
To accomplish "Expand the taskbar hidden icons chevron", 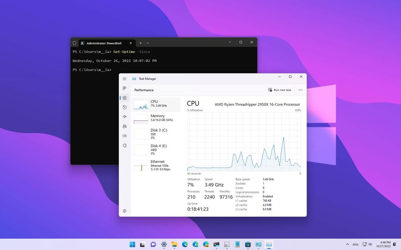I will tap(348, 244).
